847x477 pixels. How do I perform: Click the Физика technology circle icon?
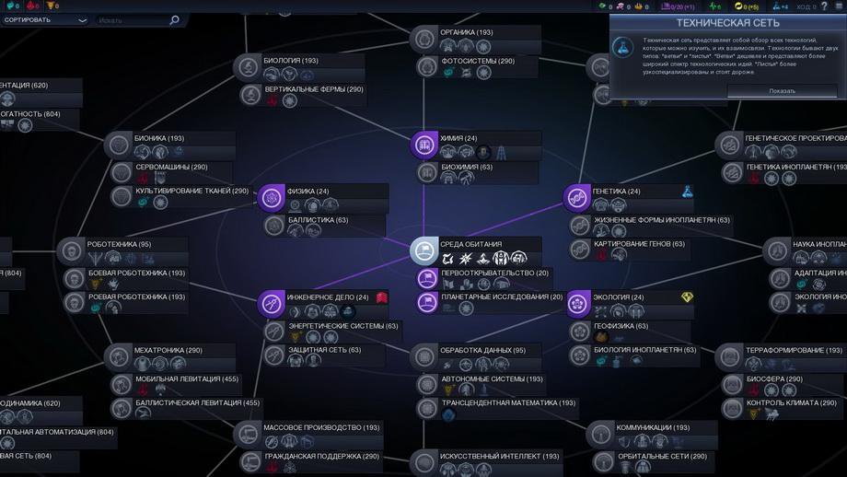(271, 196)
